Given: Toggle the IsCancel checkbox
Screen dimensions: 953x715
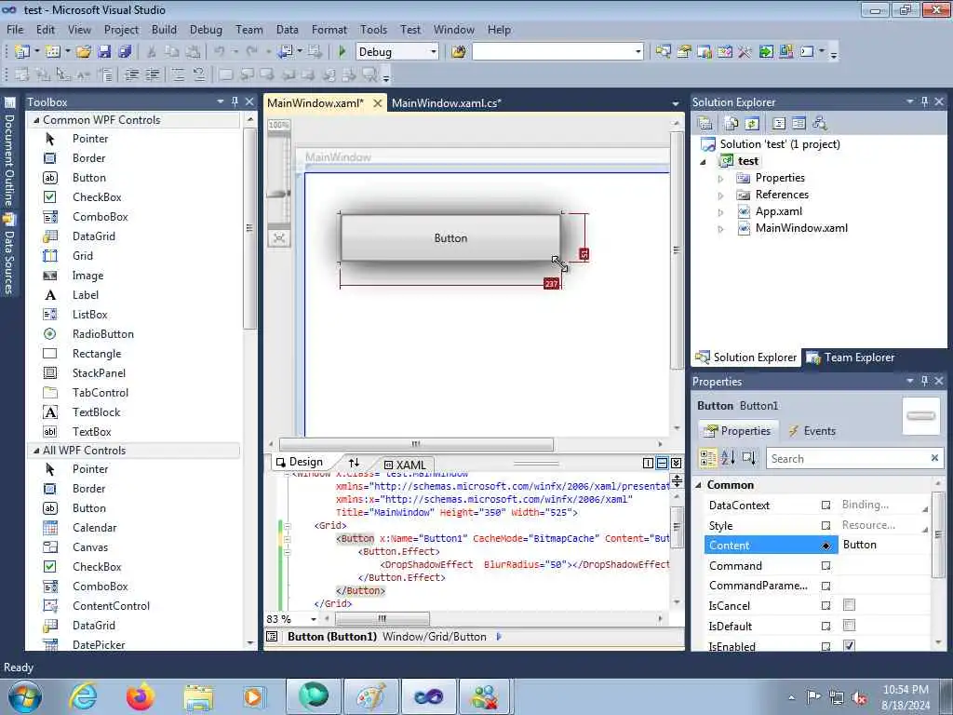Looking at the screenshot, I should (x=849, y=605).
